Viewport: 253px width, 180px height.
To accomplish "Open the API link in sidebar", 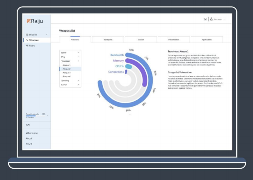I will (28, 125).
